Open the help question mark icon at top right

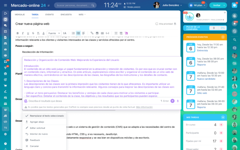click(234, 5)
